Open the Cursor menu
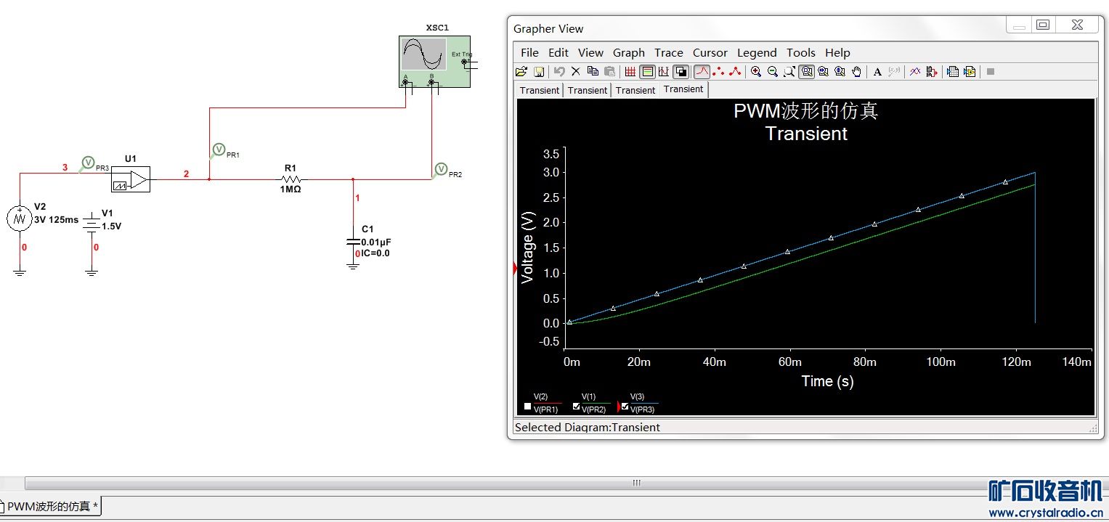This screenshot has width=1109, height=522. pos(710,52)
